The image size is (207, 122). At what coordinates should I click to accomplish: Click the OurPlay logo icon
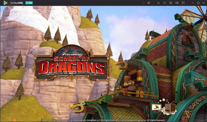(5, 3)
